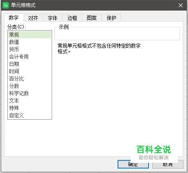Select 自定义 in the category list
Screen dimensions: 188x173
[x=30, y=115]
